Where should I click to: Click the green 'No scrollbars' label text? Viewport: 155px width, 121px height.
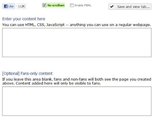click(56, 5)
